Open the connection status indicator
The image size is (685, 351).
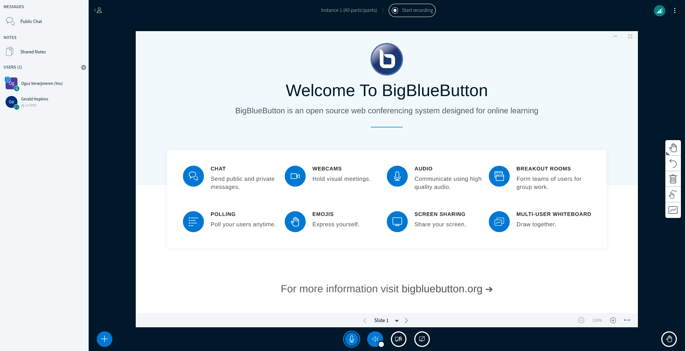click(659, 11)
